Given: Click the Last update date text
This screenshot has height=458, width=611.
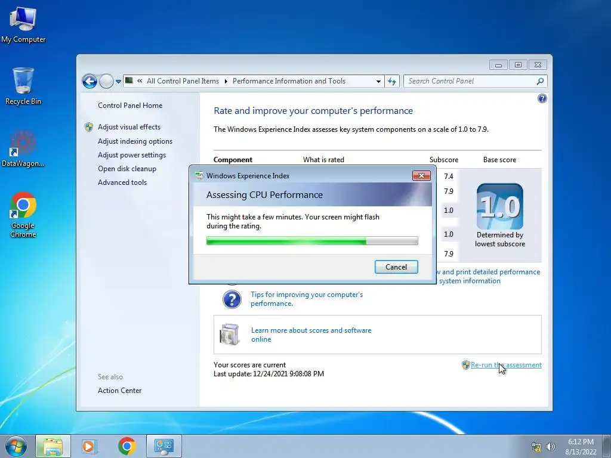Looking at the screenshot, I should (269, 374).
